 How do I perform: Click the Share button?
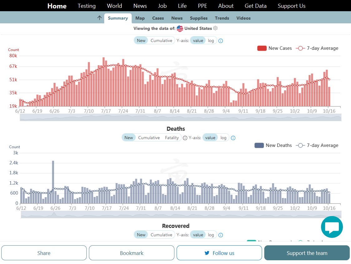44,253
